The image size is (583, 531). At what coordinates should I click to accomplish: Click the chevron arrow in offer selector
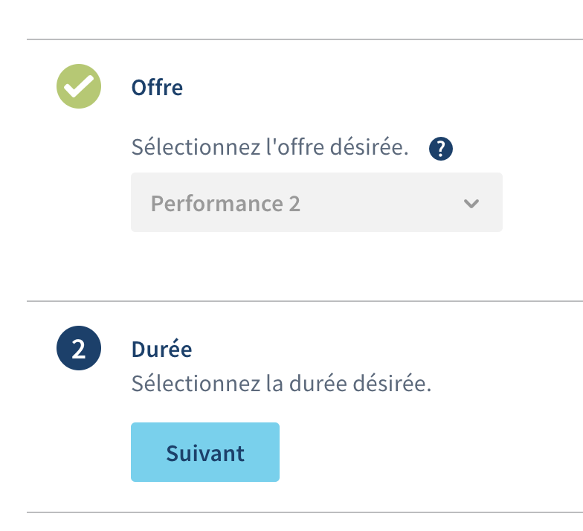471,204
